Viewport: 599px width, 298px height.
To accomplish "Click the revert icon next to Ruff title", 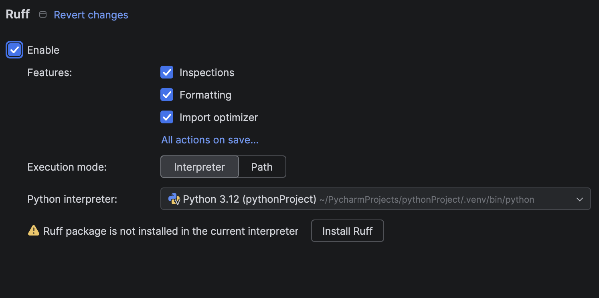I will point(42,14).
